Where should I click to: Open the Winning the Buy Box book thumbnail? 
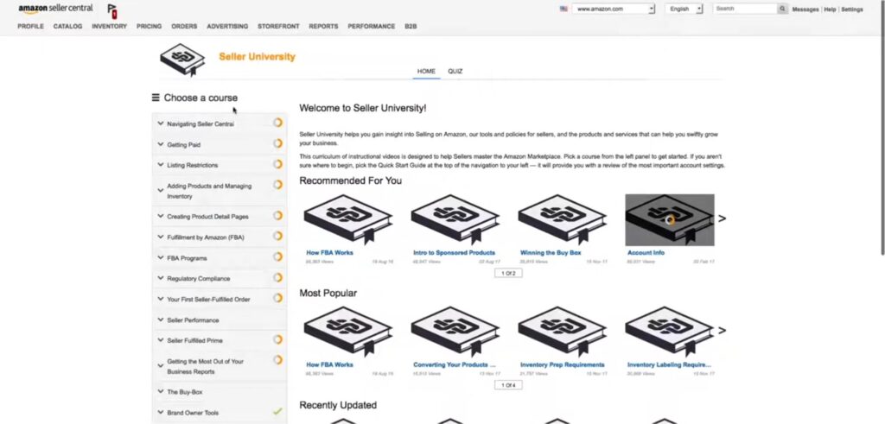tap(563, 219)
